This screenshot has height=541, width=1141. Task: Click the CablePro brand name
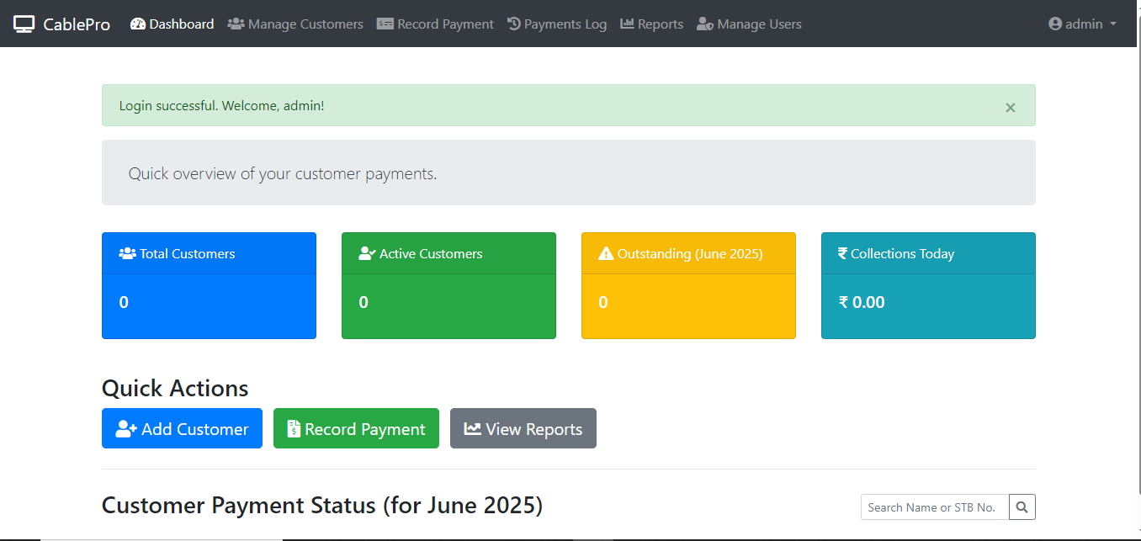tap(77, 24)
